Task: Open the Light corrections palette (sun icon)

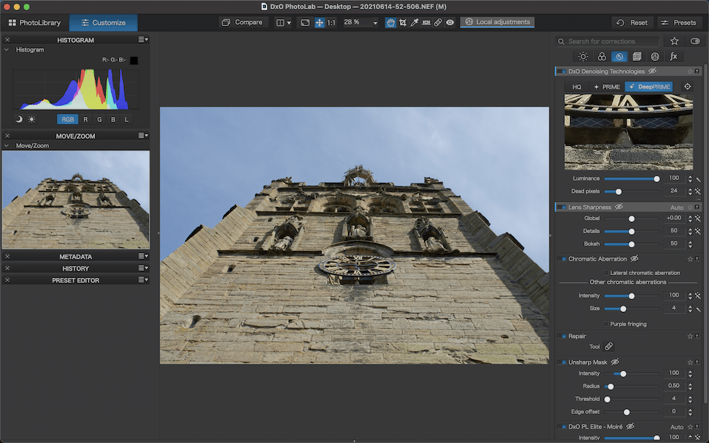Action: [x=583, y=57]
